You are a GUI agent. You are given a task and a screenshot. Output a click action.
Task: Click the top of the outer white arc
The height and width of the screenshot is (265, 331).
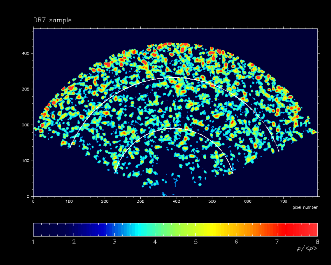(173, 78)
